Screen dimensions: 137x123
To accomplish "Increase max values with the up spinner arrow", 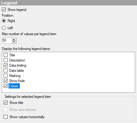I will [x=14, y=39].
